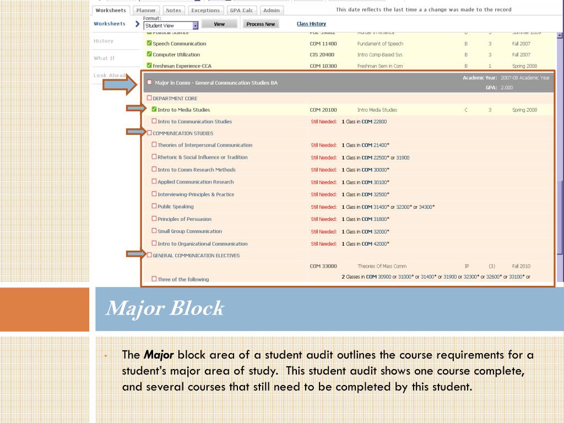Click the Theories of Interpersonal Communication checkbox
The image size is (564, 423).
pyautogui.click(x=154, y=145)
